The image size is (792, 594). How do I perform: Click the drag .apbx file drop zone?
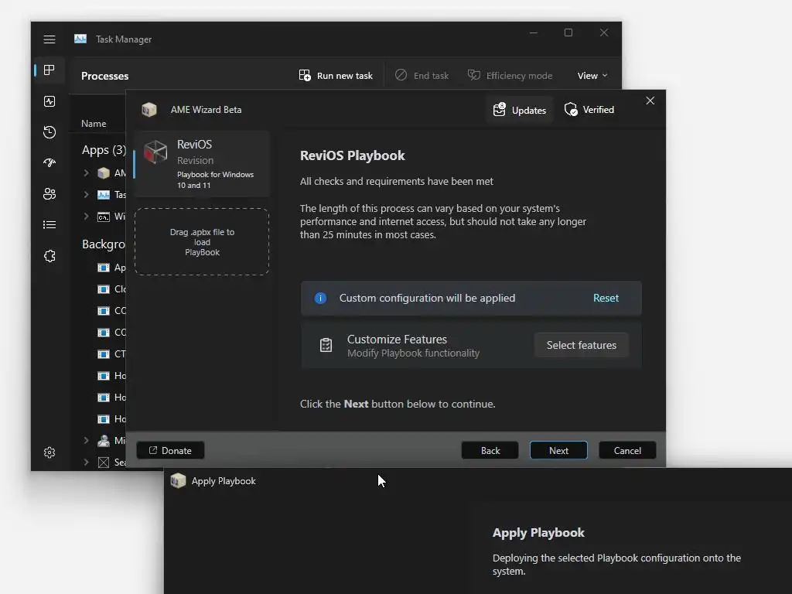[x=202, y=242]
